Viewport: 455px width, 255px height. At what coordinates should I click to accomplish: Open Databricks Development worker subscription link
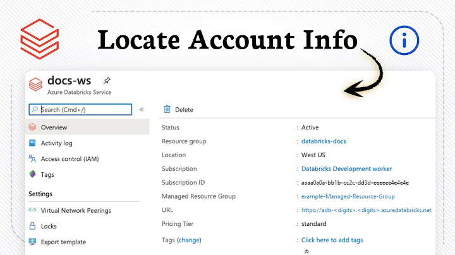pyautogui.click(x=347, y=169)
